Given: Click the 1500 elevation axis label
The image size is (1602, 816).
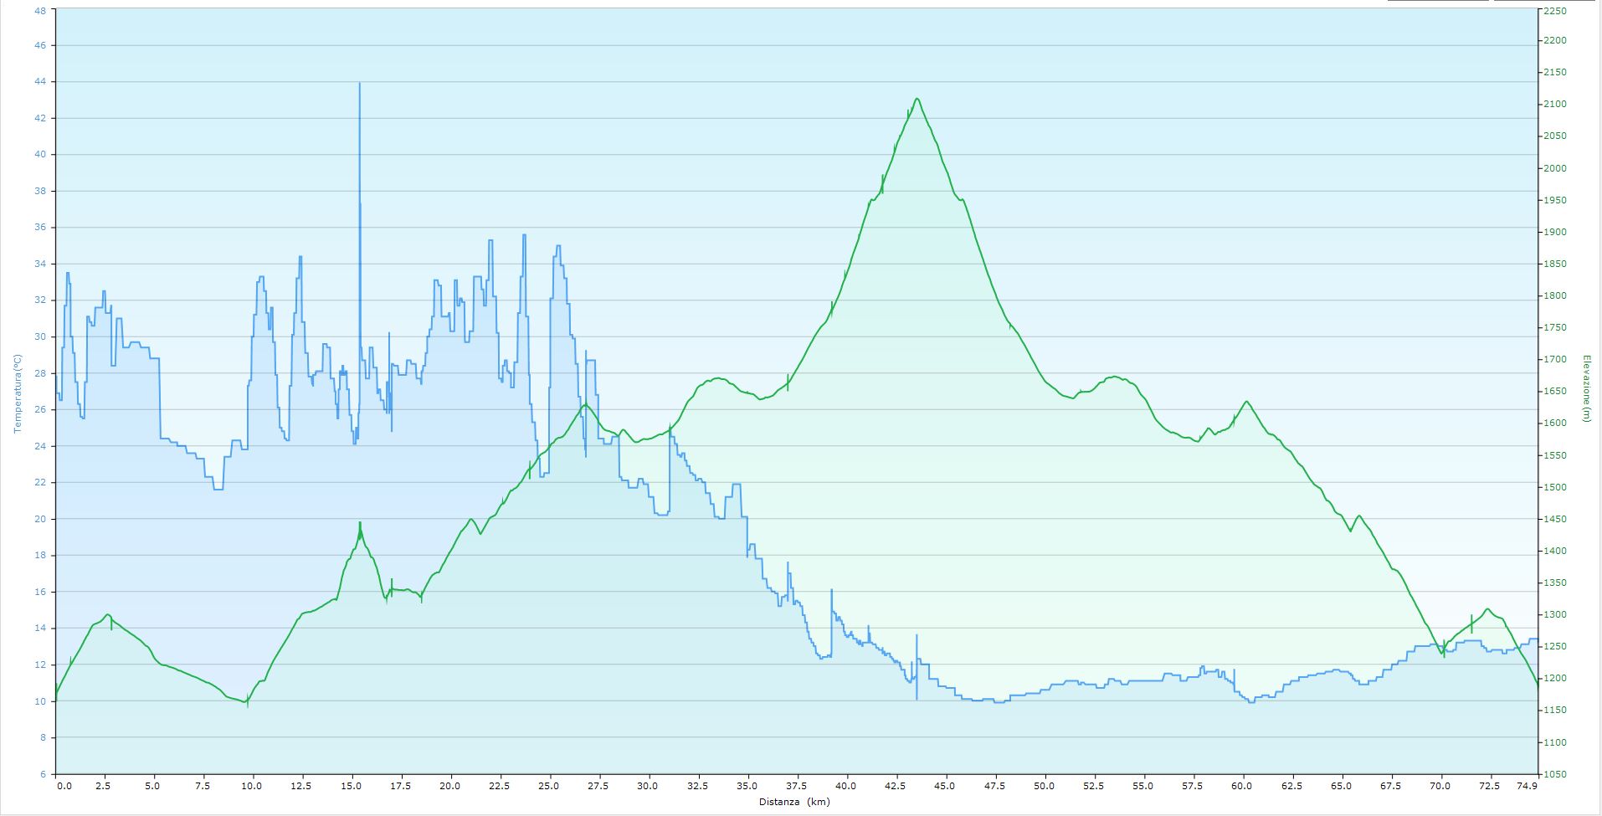Looking at the screenshot, I should point(1555,488).
